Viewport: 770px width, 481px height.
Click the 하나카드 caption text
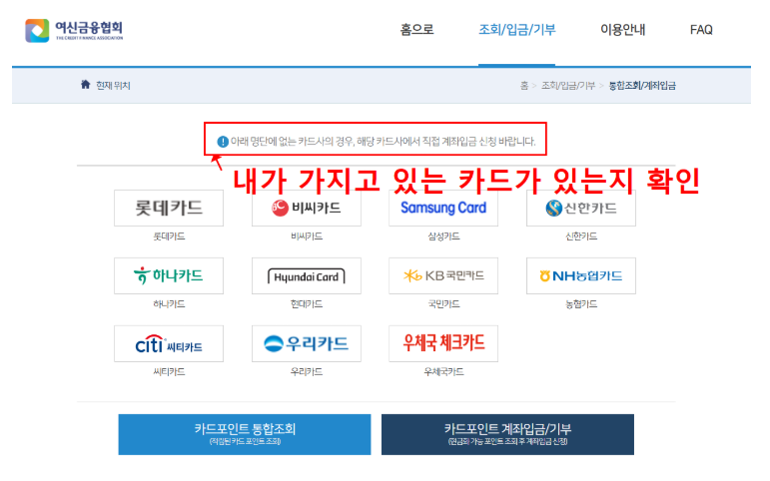(169, 304)
